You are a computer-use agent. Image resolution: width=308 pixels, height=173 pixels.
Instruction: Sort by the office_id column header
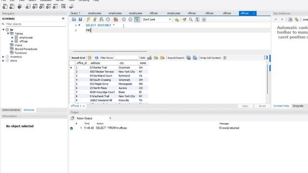(81, 63)
